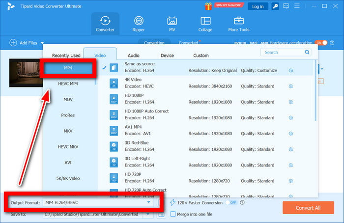Click the 4K Video format icon
344x223 pixels.
[x=114, y=84]
